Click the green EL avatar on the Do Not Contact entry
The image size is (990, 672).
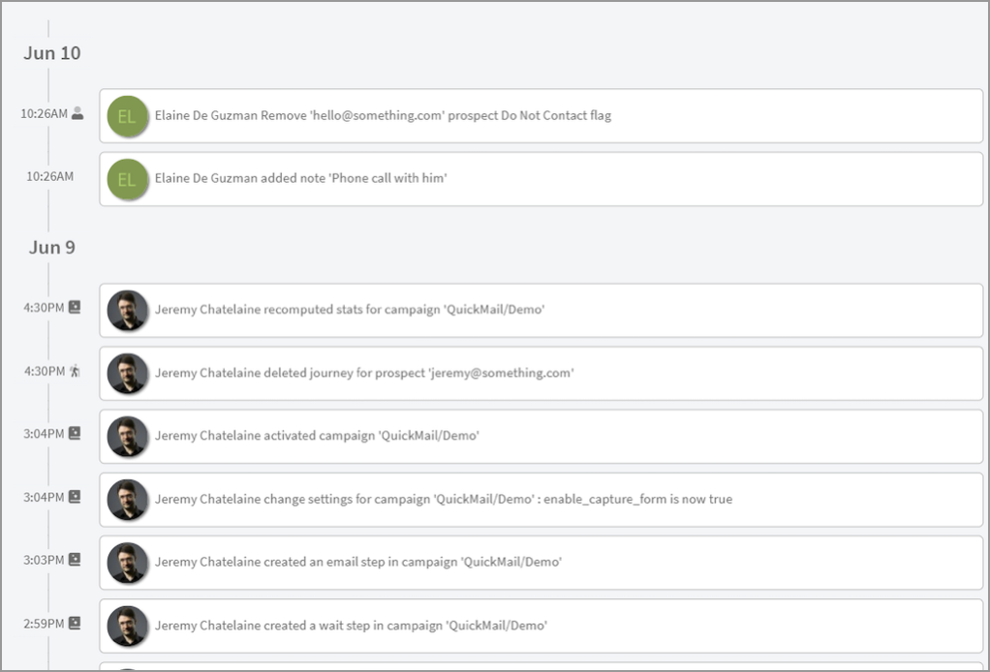pos(128,116)
